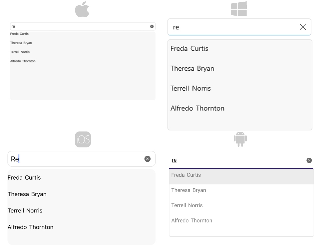Screen dimensions: 333x249
Task: Place cursor in the iOS text field showing 'Re'
Action: click(67, 159)
